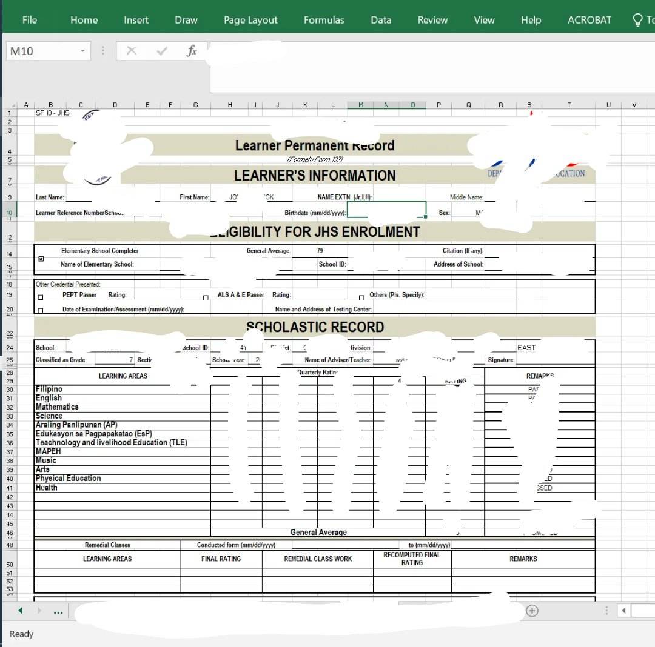Select the Draw tab
This screenshot has width=655, height=647.
[186, 20]
